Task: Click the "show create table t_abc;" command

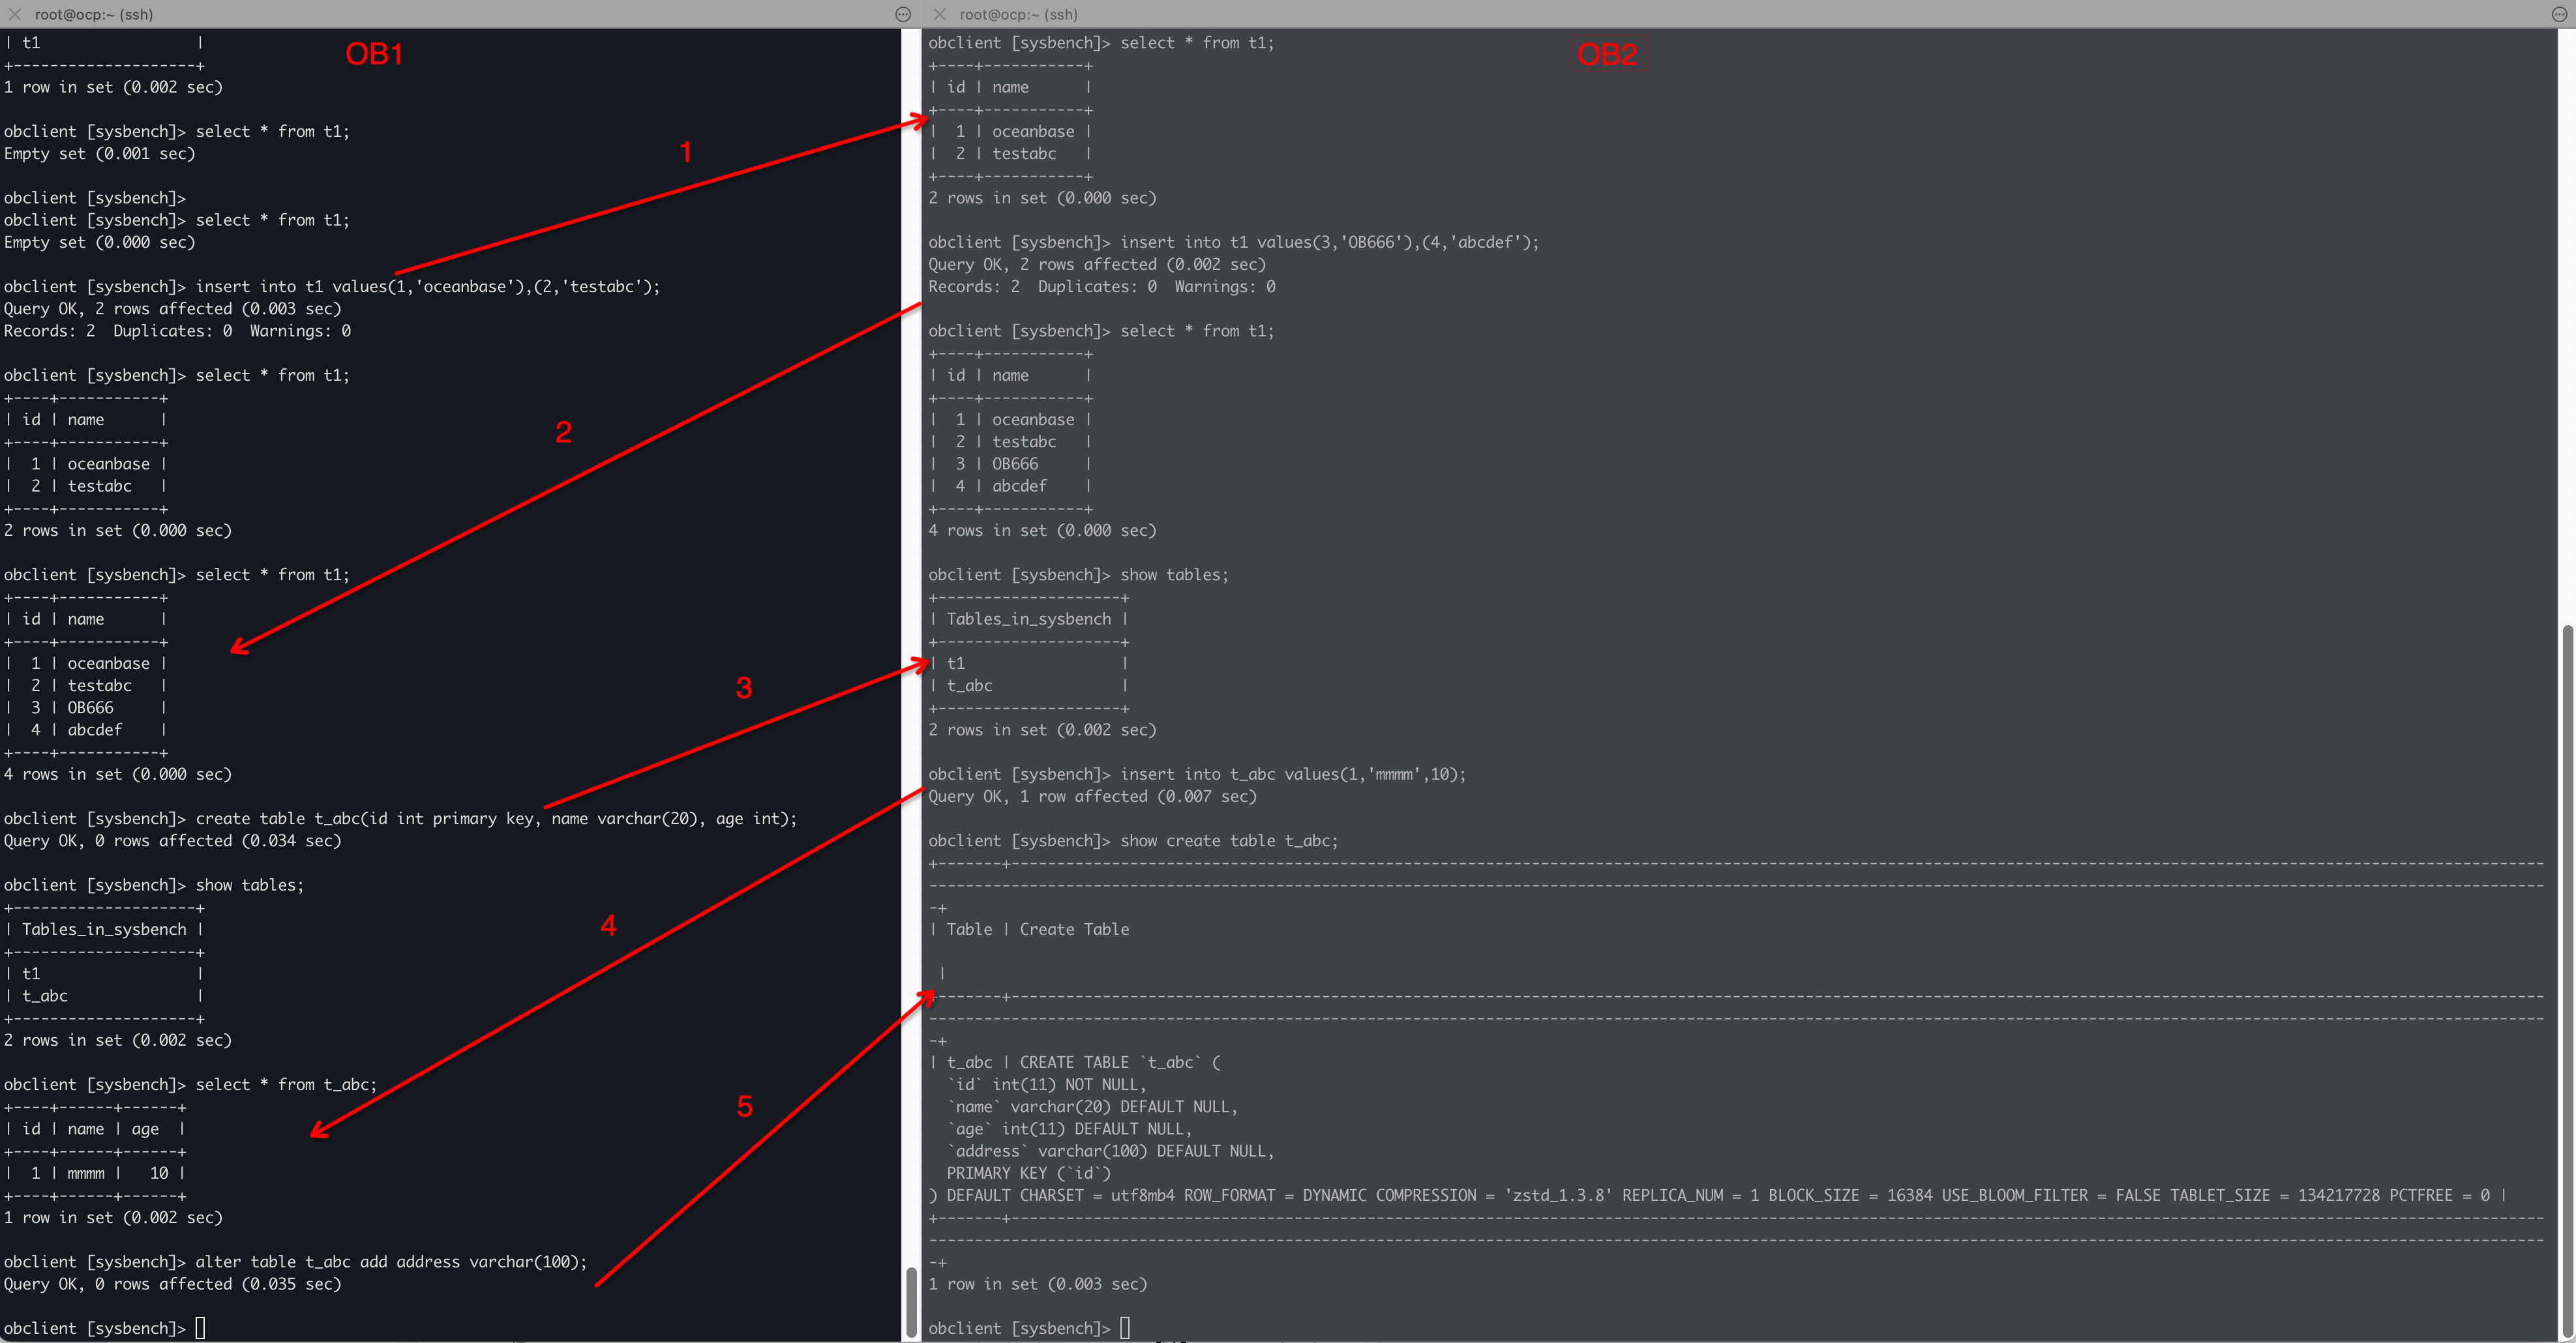Action: pyautogui.click(x=1229, y=841)
